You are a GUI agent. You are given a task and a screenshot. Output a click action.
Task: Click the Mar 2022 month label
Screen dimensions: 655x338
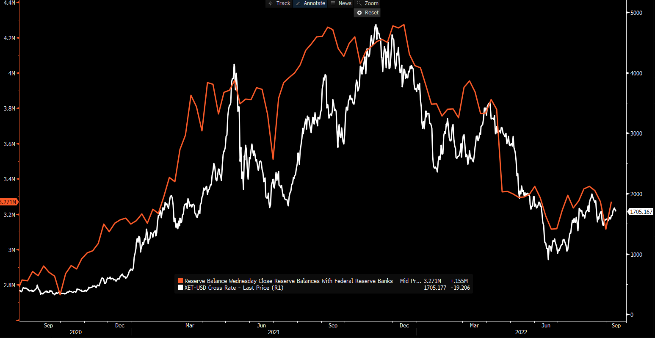474,325
